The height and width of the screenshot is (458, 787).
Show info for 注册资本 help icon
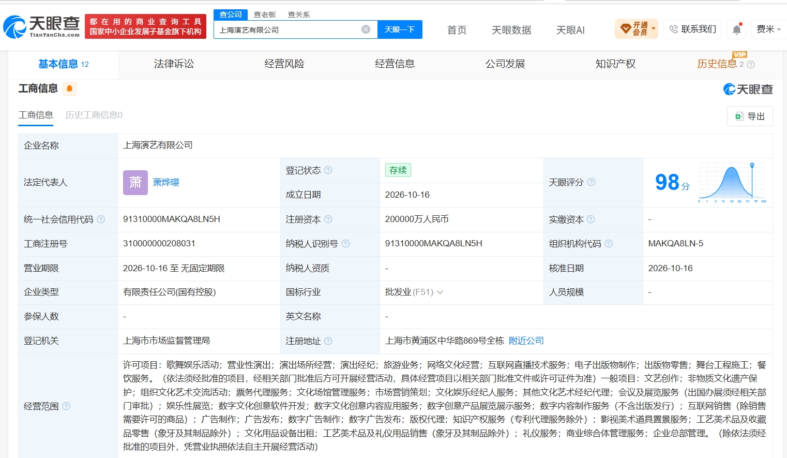point(328,219)
